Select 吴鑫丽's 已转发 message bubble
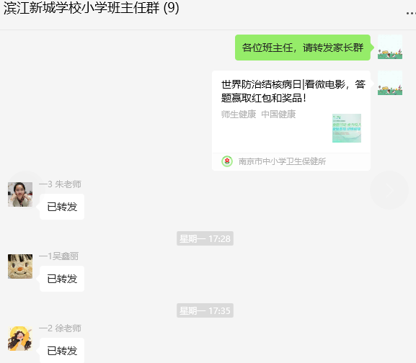This screenshot has width=416, height=363. pyautogui.click(x=62, y=279)
